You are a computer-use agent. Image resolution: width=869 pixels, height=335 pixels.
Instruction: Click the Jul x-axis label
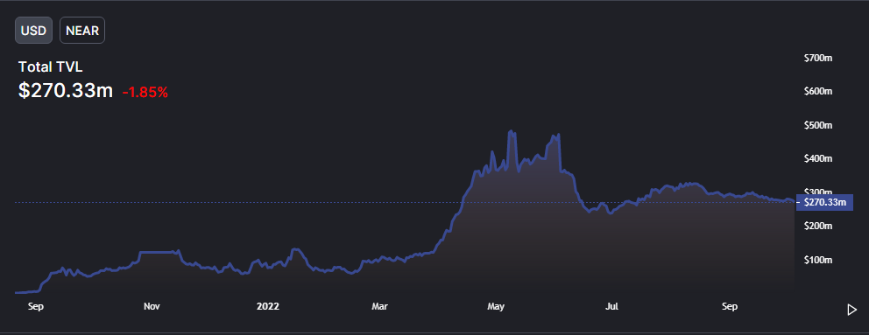pyautogui.click(x=611, y=306)
